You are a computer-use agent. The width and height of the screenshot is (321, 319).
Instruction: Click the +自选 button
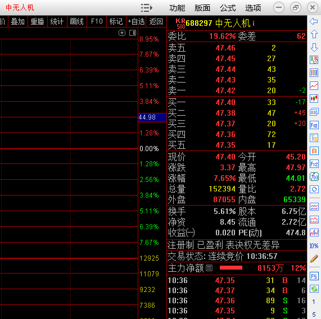click(x=137, y=21)
